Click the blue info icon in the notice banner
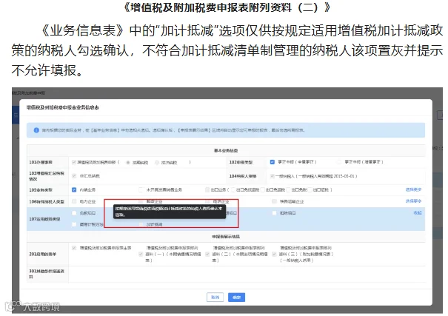This screenshot has height=316, width=448. [36, 130]
